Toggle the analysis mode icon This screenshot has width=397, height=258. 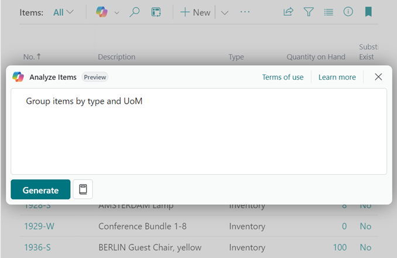156,12
